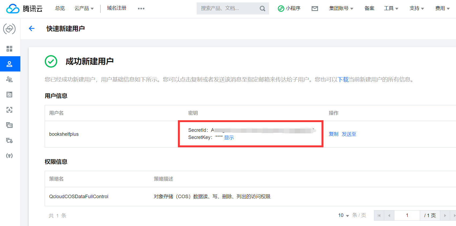The image size is (456, 226).
Task: Open the user groups icon in sidebar
Action: (x=9, y=79)
